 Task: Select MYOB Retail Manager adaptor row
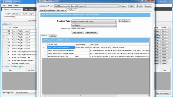pyautogui.click(x=19, y=61)
